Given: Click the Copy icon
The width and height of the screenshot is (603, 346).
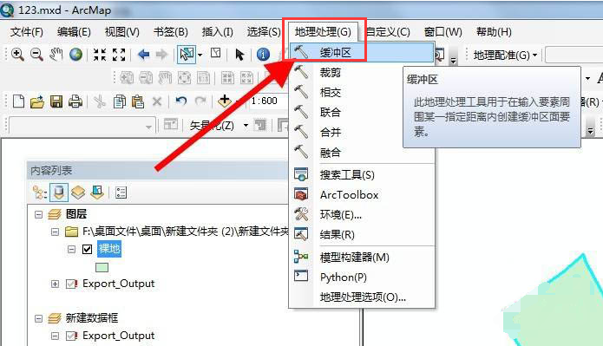Looking at the screenshot, I should pyautogui.click(x=120, y=101).
